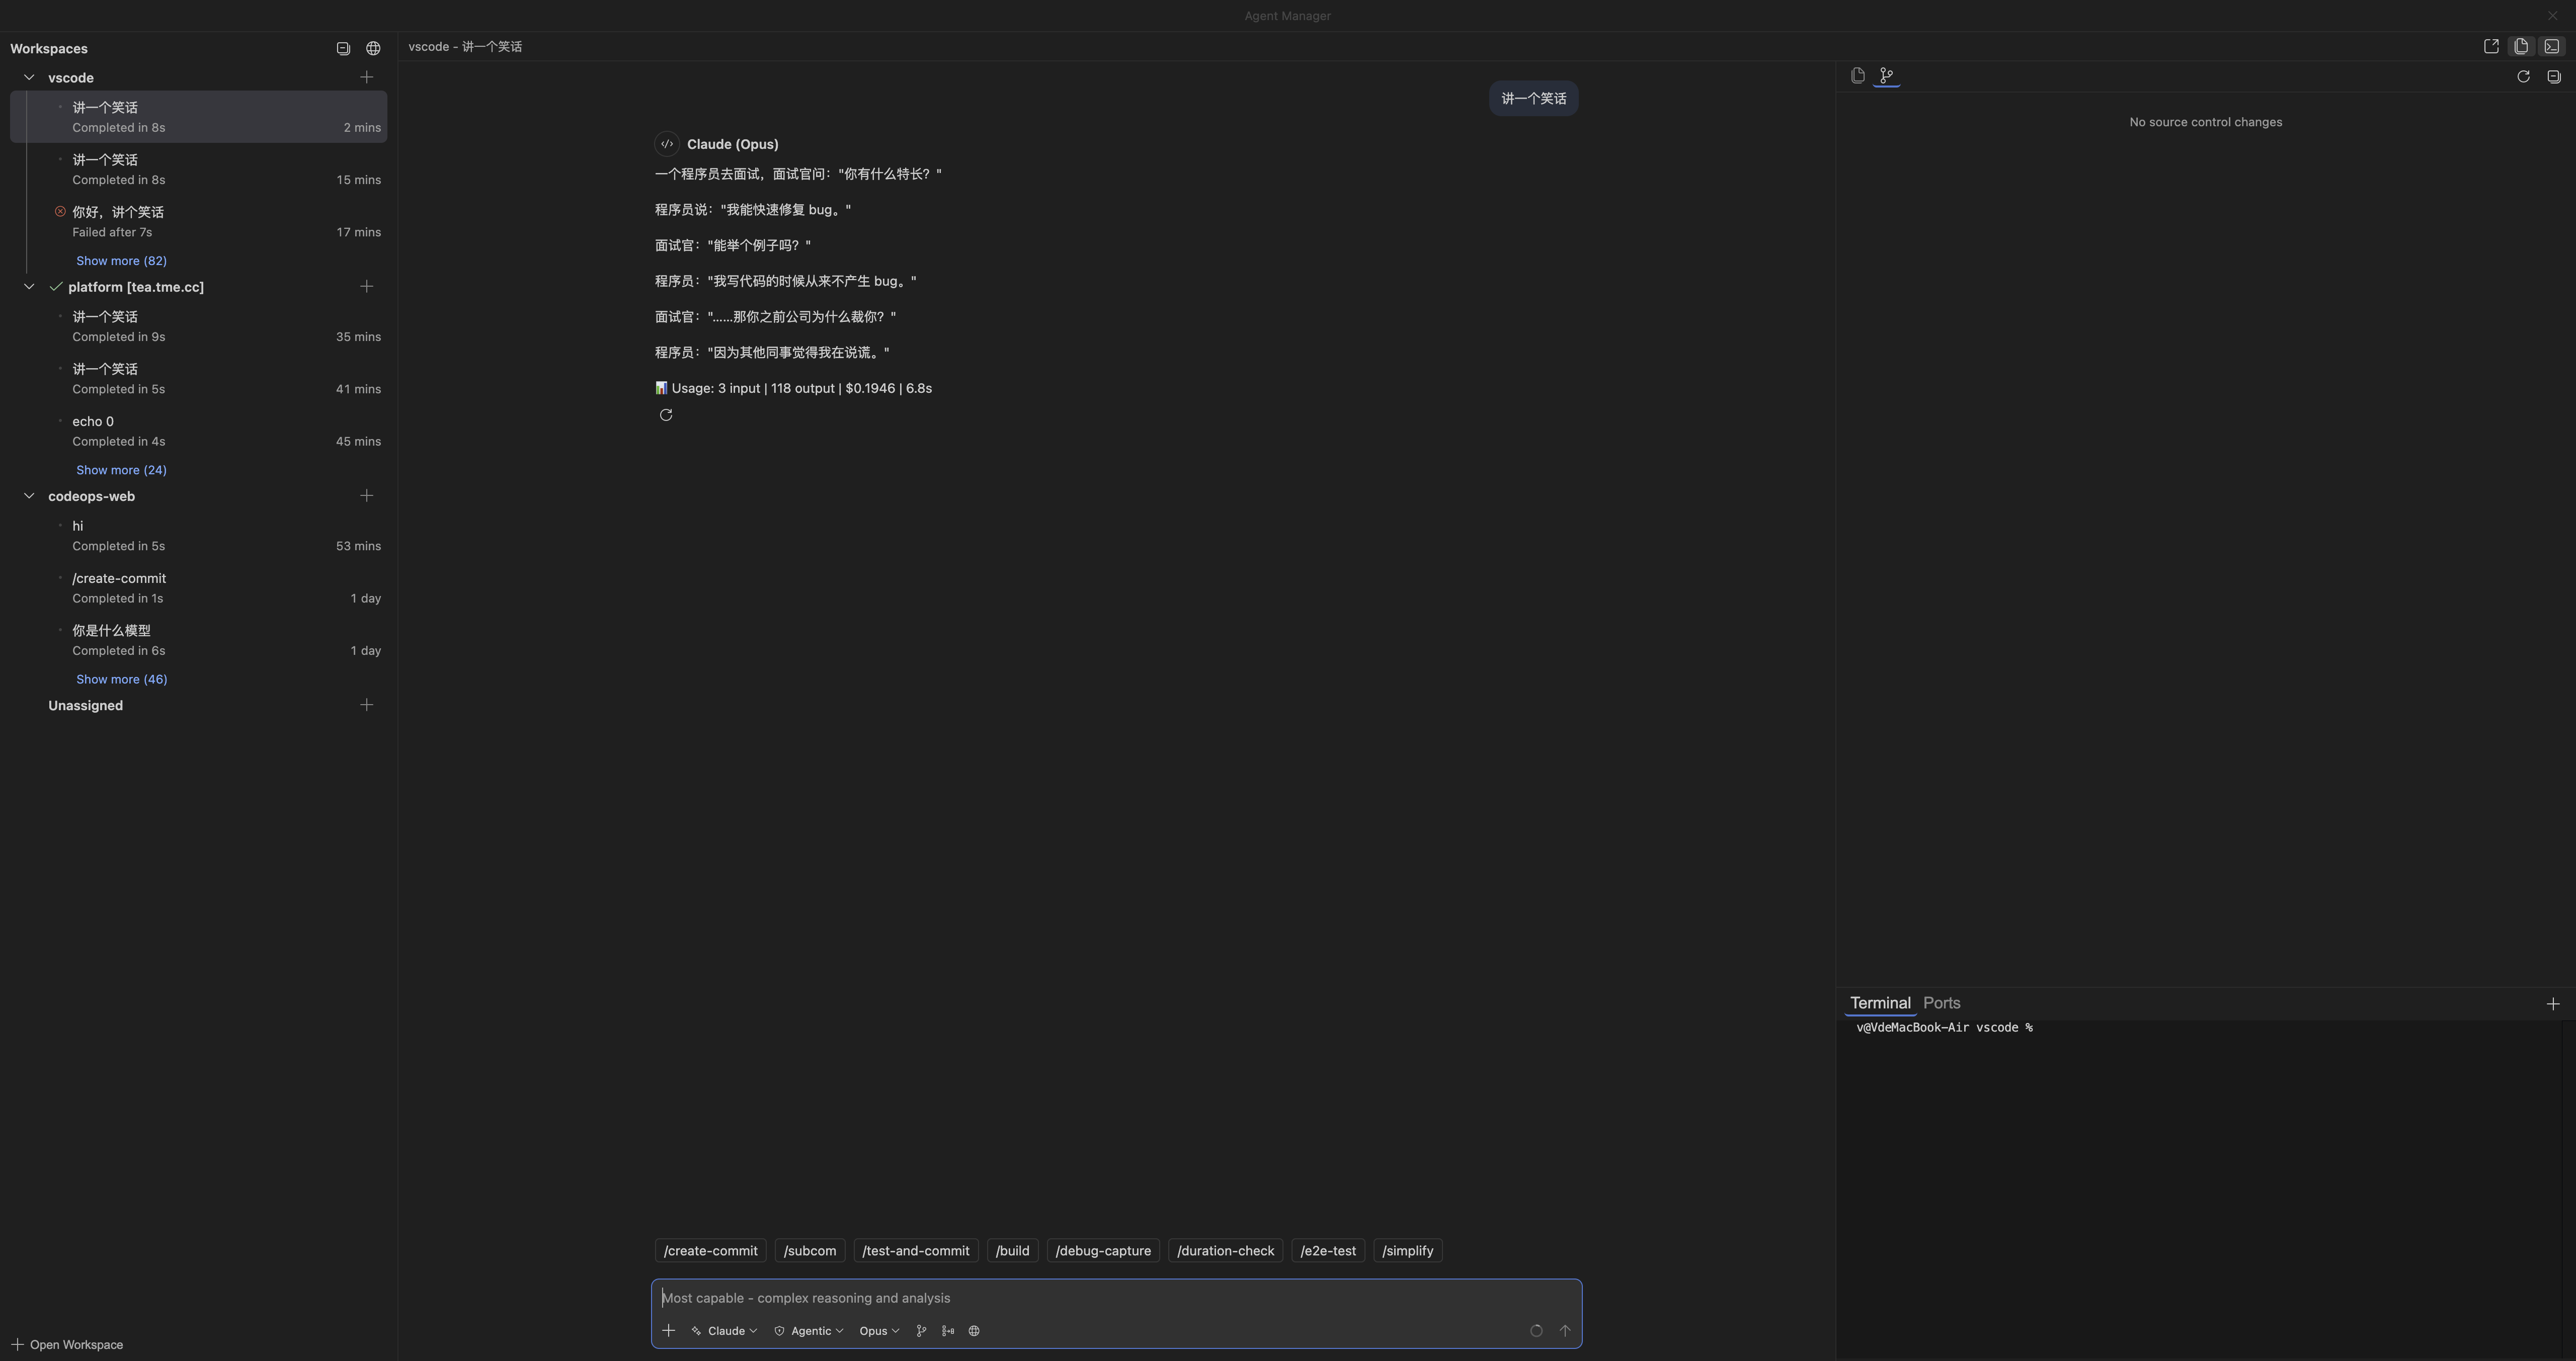This screenshot has width=2576, height=1361.
Task: Collapse the platform [tea.tme.cc] workspace
Action: [x=29, y=286]
